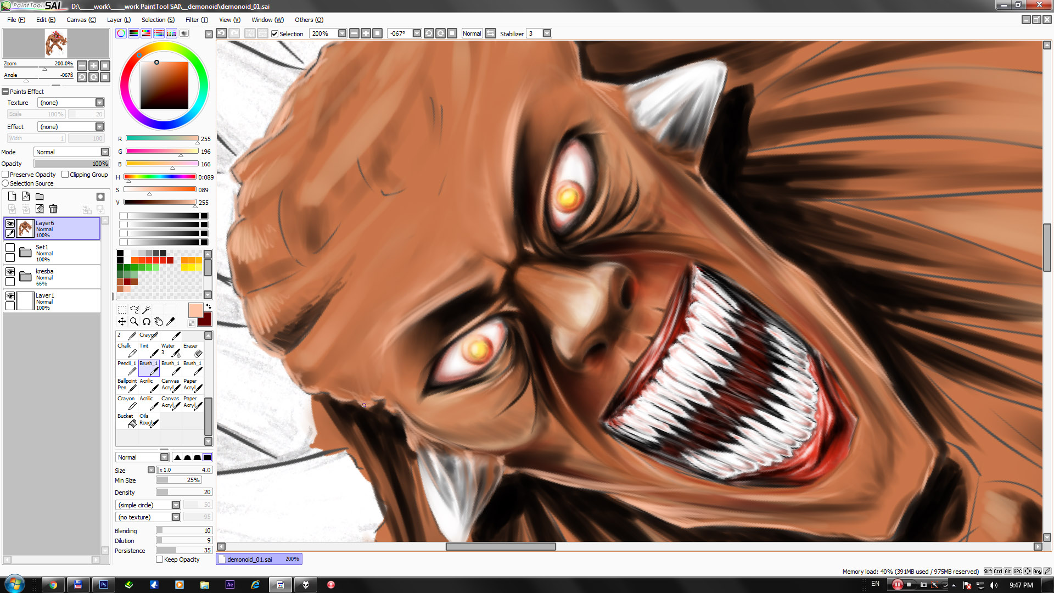
Task: Open the zoom 200% dropdown in toolbar
Action: (342, 33)
